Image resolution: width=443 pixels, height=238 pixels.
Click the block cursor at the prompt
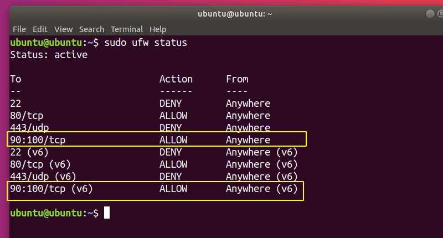pyautogui.click(x=107, y=213)
